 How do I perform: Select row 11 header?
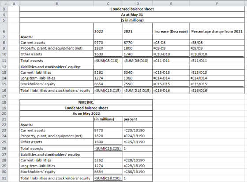pyautogui.click(x=4, y=61)
